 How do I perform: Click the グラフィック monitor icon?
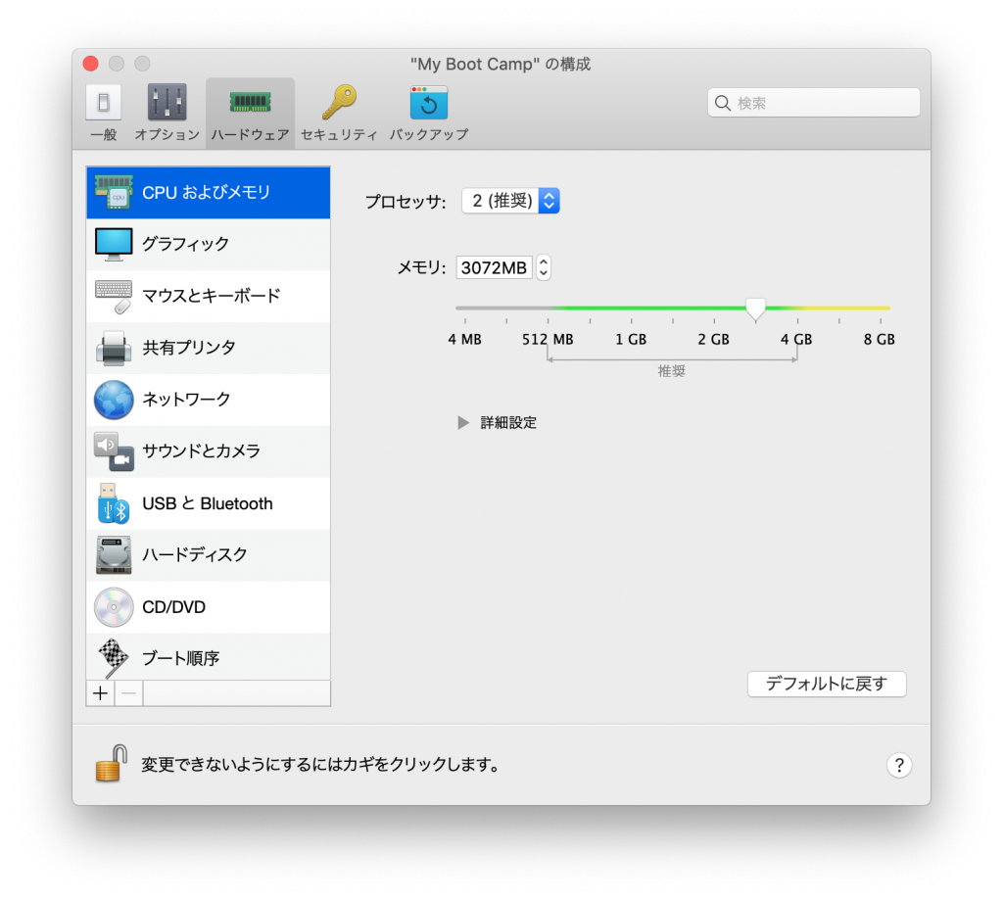[114, 244]
